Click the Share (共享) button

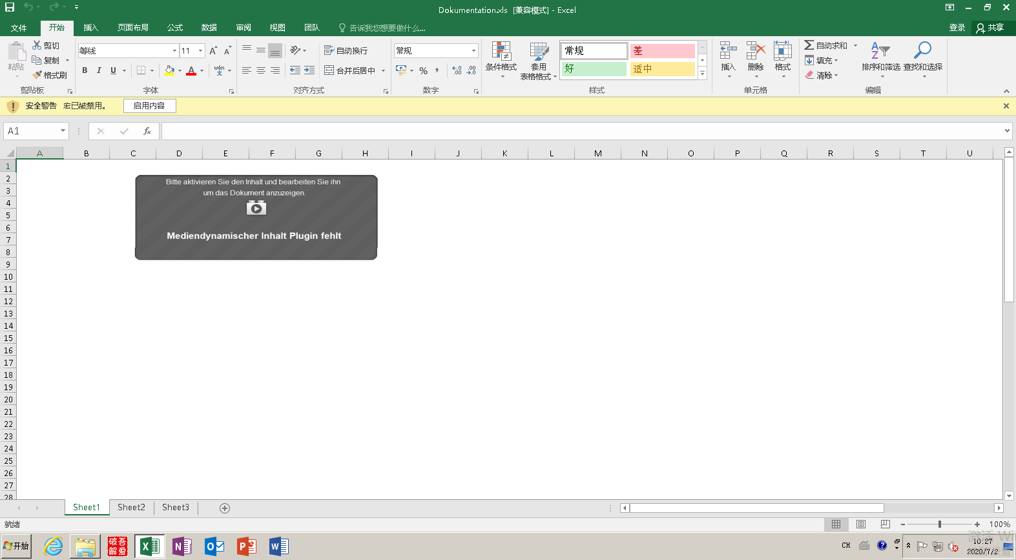[990, 28]
